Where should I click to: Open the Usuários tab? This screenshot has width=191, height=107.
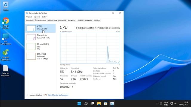point(80,21)
